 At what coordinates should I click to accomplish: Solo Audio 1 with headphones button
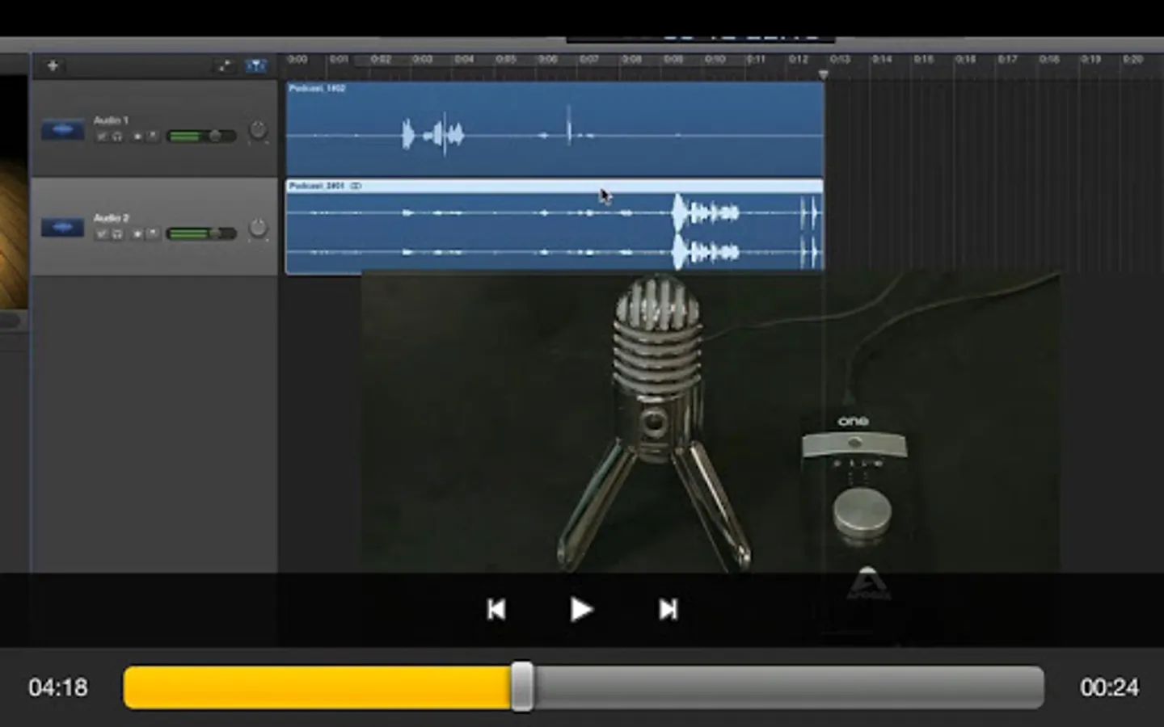(117, 137)
